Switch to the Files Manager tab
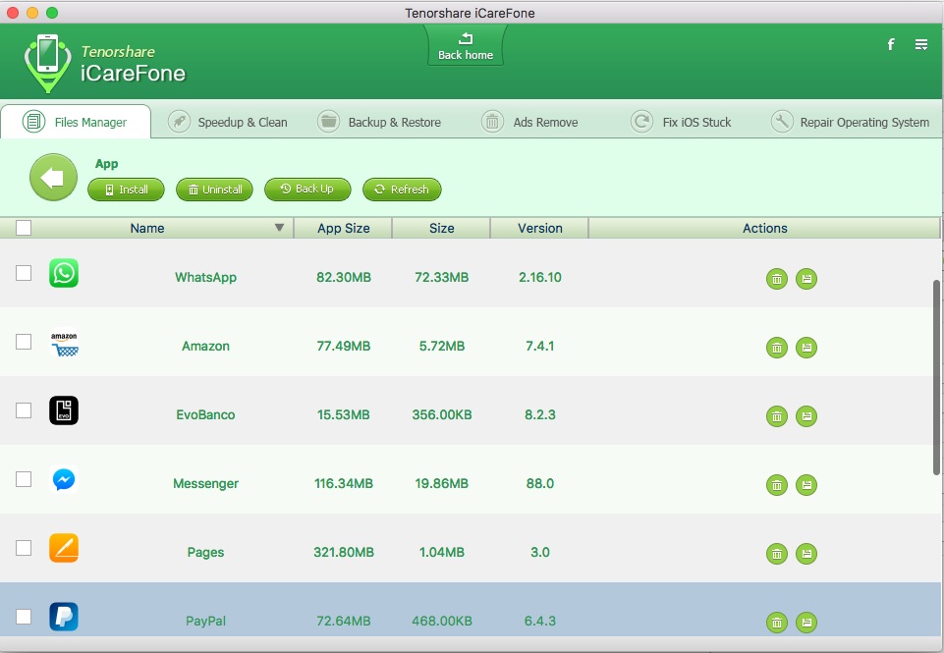The height and width of the screenshot is (653, 944). click(x=76, y=122)
